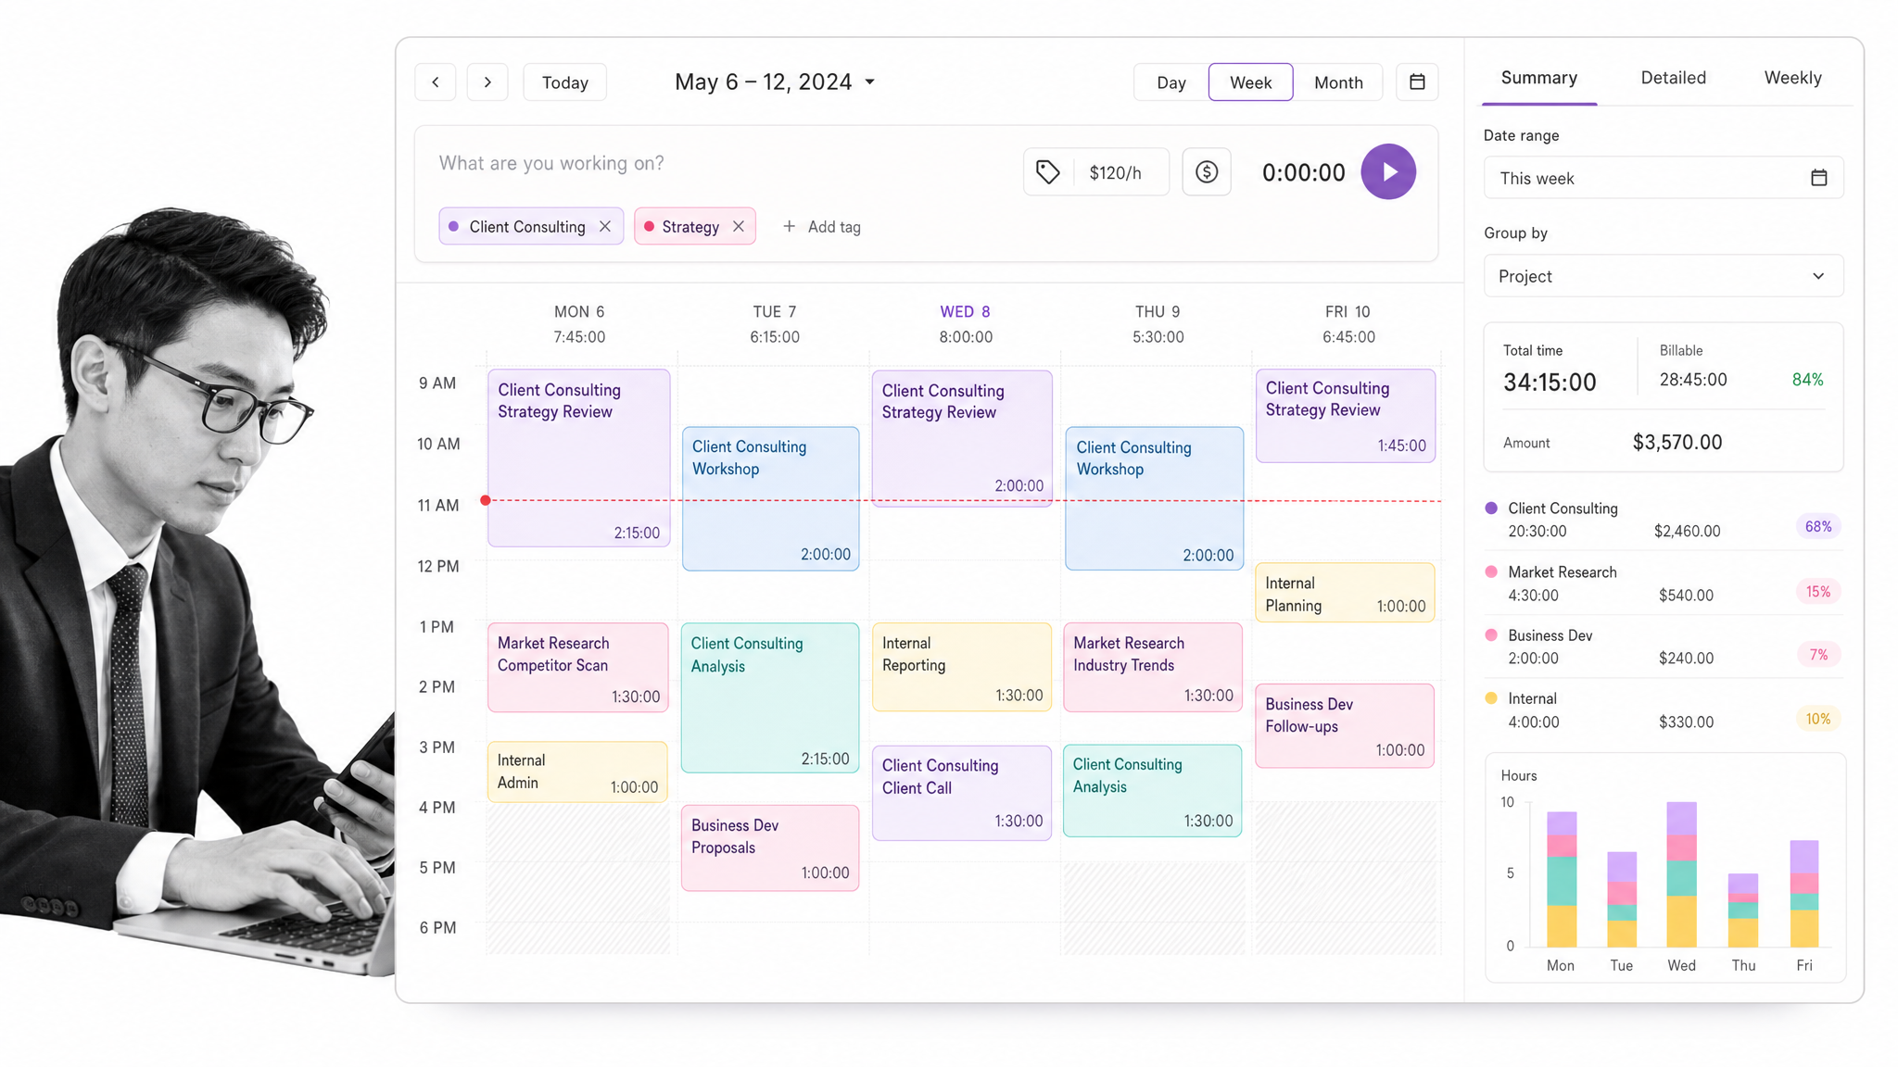
Task: Click the Today button
Action: pos(564,82)
